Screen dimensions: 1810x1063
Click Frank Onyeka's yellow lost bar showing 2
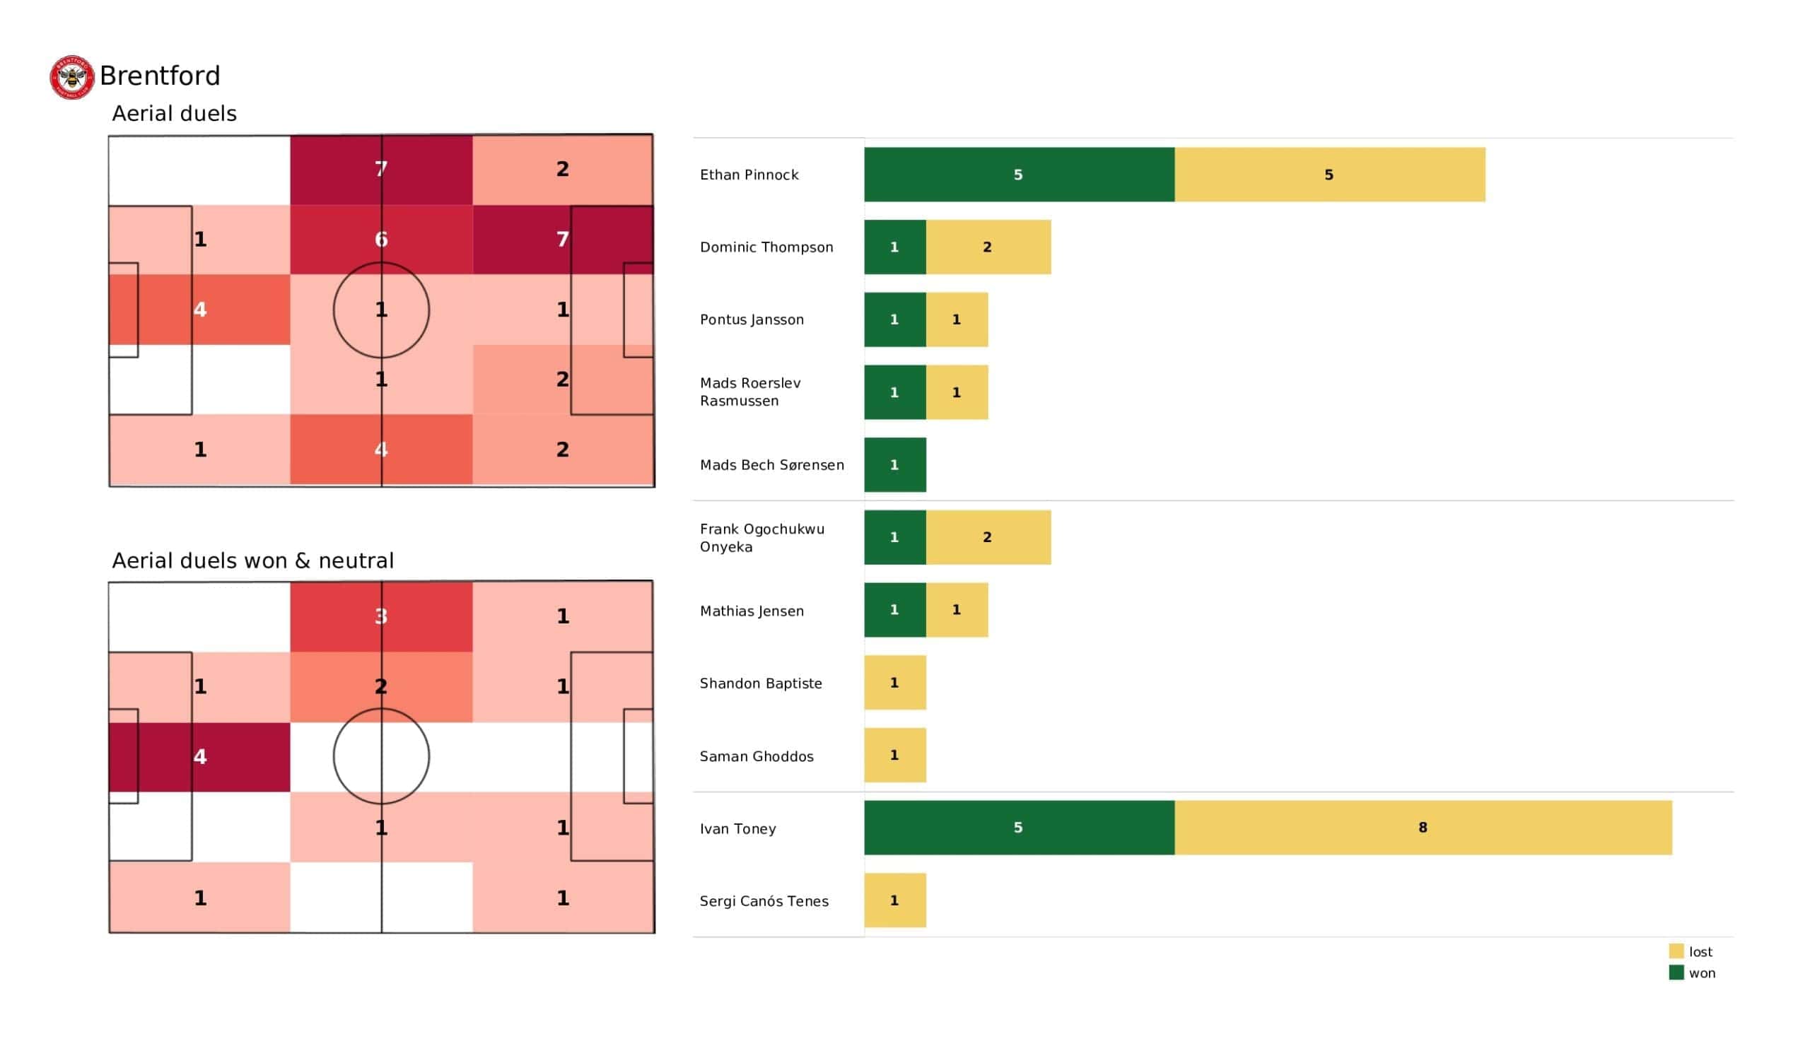988,537
